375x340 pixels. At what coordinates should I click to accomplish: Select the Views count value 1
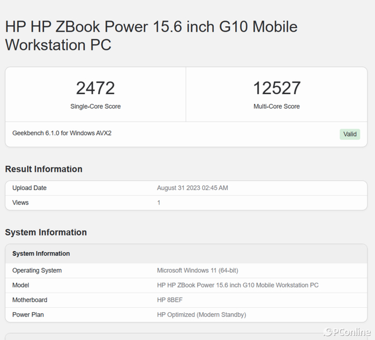159,203
